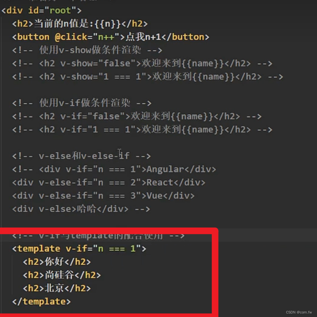
Task: Click the v-else 哈哈 div line
Action: pyautogui.click(x=81, y=209)
